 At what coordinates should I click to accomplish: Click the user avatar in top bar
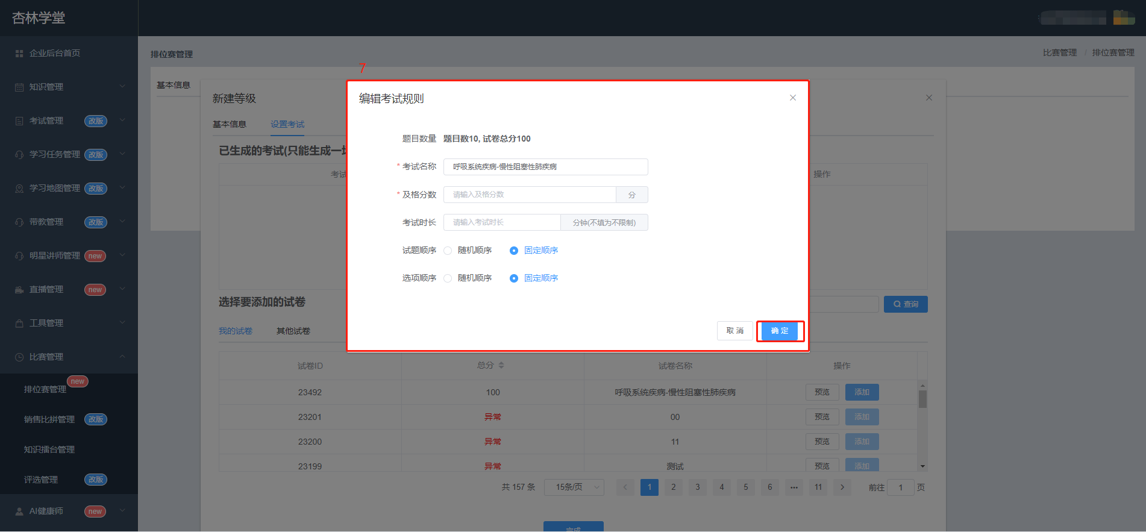(x=1124, y=17)
